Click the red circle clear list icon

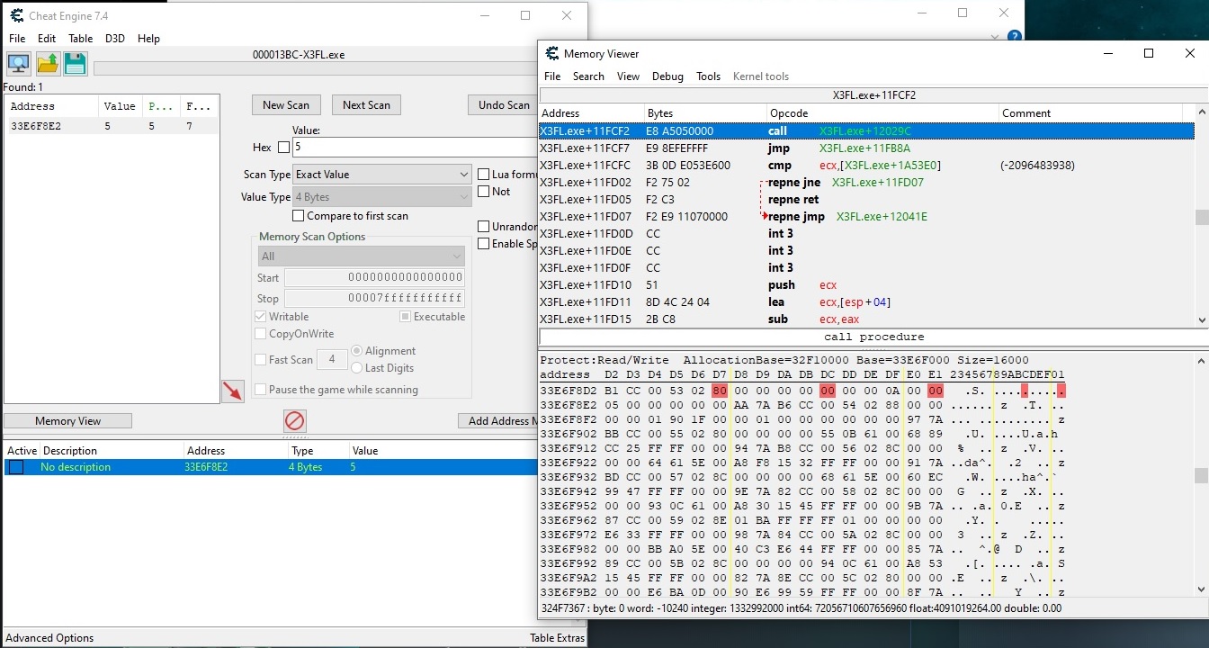[x=295, y=420]
